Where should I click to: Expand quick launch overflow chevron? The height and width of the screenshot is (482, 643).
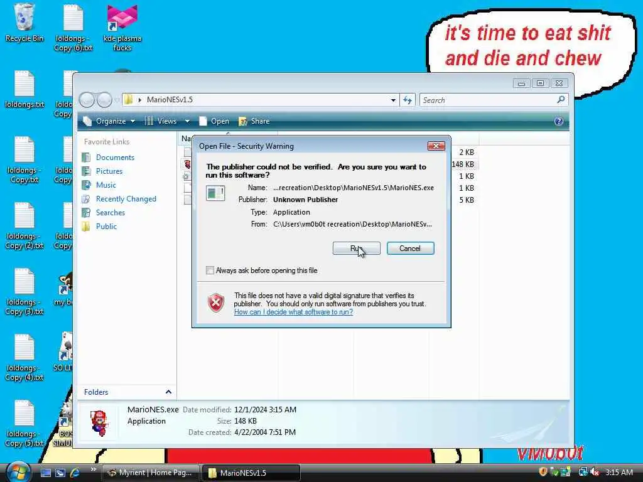pyautogui.click(x=93, y=469)
